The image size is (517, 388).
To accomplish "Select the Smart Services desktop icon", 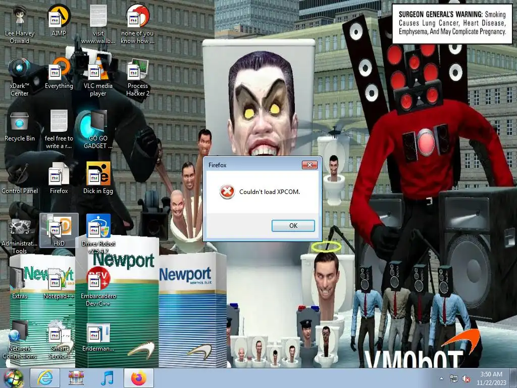I will click(59, 339).
